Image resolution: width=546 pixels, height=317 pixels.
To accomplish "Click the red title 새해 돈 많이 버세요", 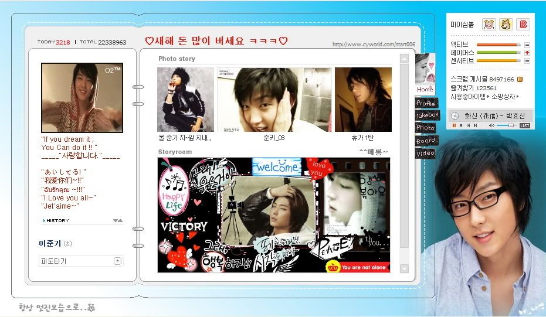I will click(216, 41).
